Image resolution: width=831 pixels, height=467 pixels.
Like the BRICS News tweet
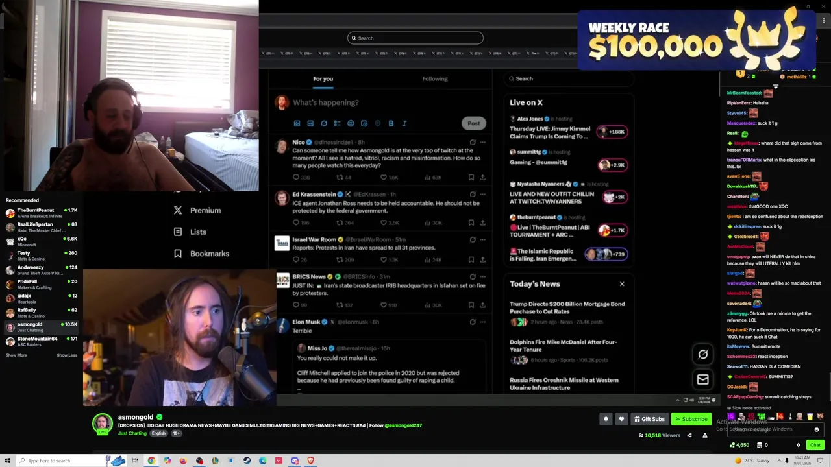(x=384, y=305)
